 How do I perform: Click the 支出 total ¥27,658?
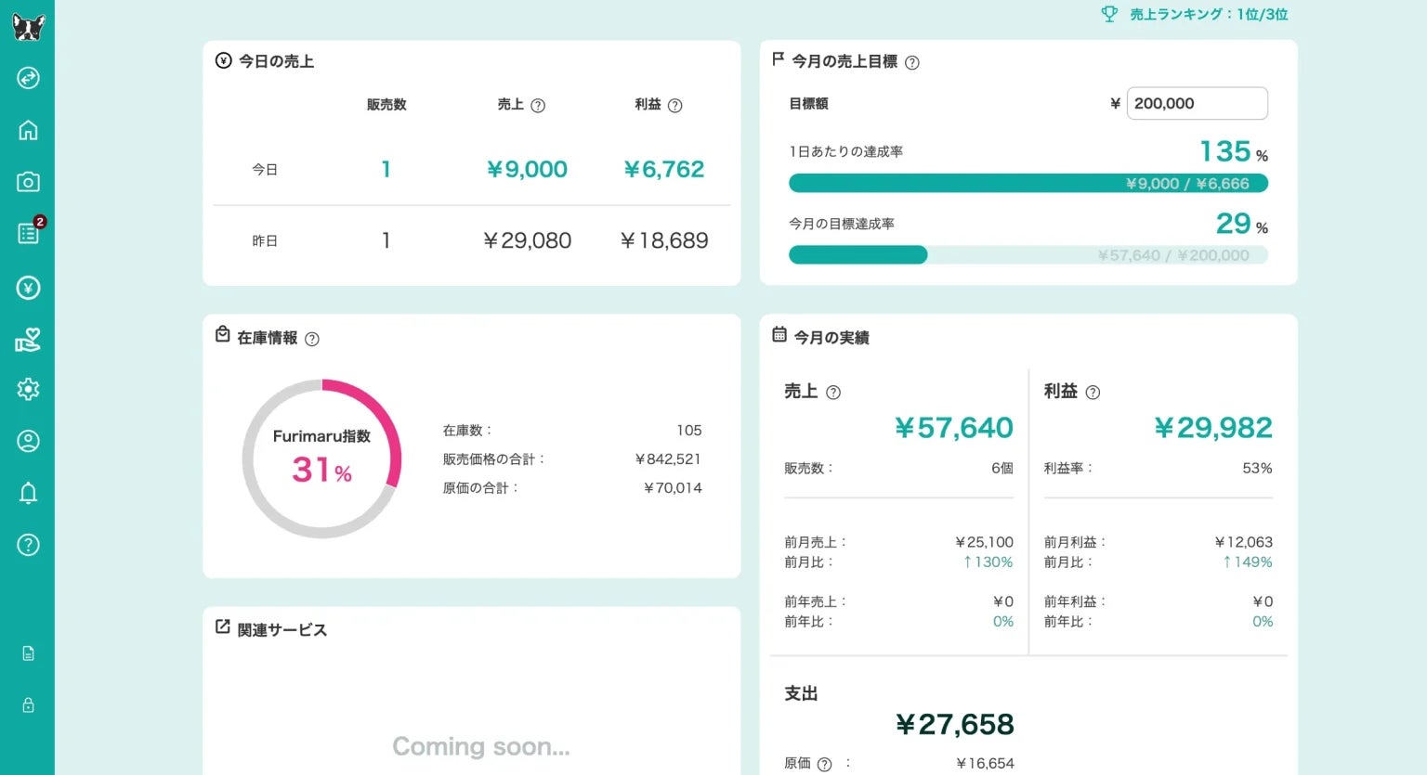[x=955, y=725]
